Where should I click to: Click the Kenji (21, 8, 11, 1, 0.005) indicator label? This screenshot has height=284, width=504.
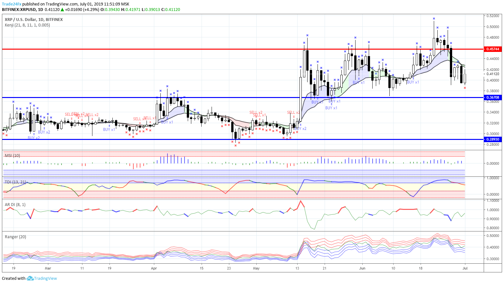pos(27,25)
